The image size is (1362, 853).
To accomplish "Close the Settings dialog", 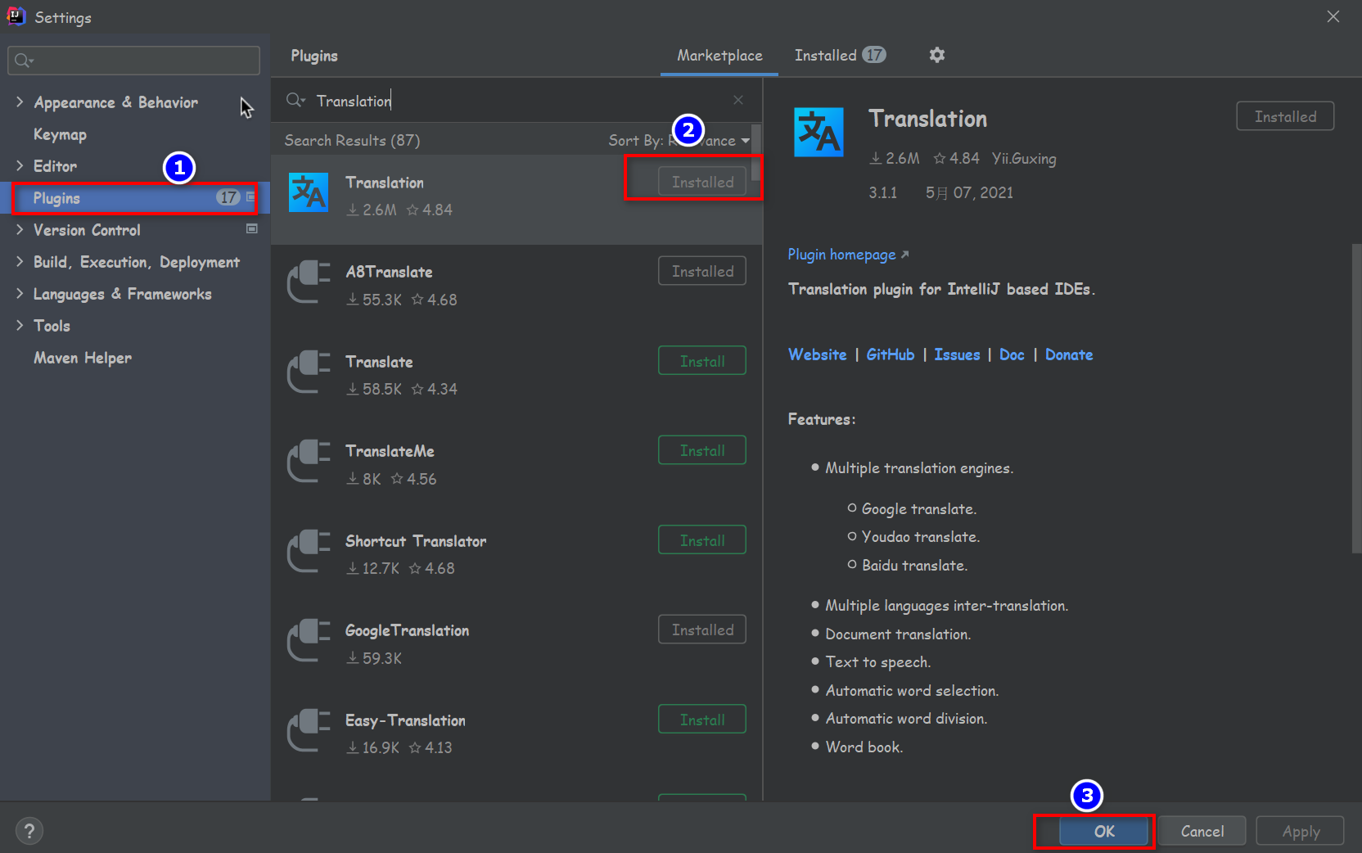I will click(1333, 16).
